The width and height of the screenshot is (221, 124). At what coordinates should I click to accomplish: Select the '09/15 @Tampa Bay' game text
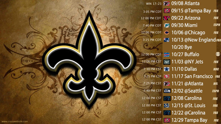click(191, 11)
